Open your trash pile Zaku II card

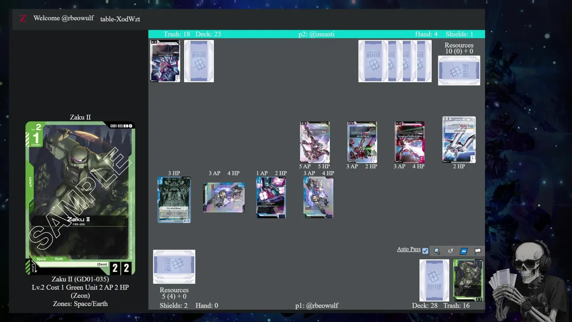pyautogui.click(x=468, y=280)
